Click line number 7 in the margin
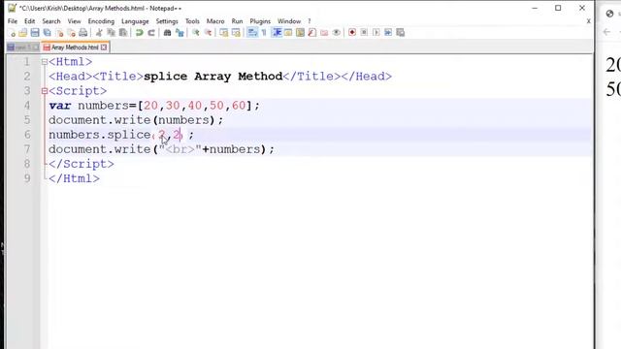Viewport: 621px width, 349px height. point(27,149)
